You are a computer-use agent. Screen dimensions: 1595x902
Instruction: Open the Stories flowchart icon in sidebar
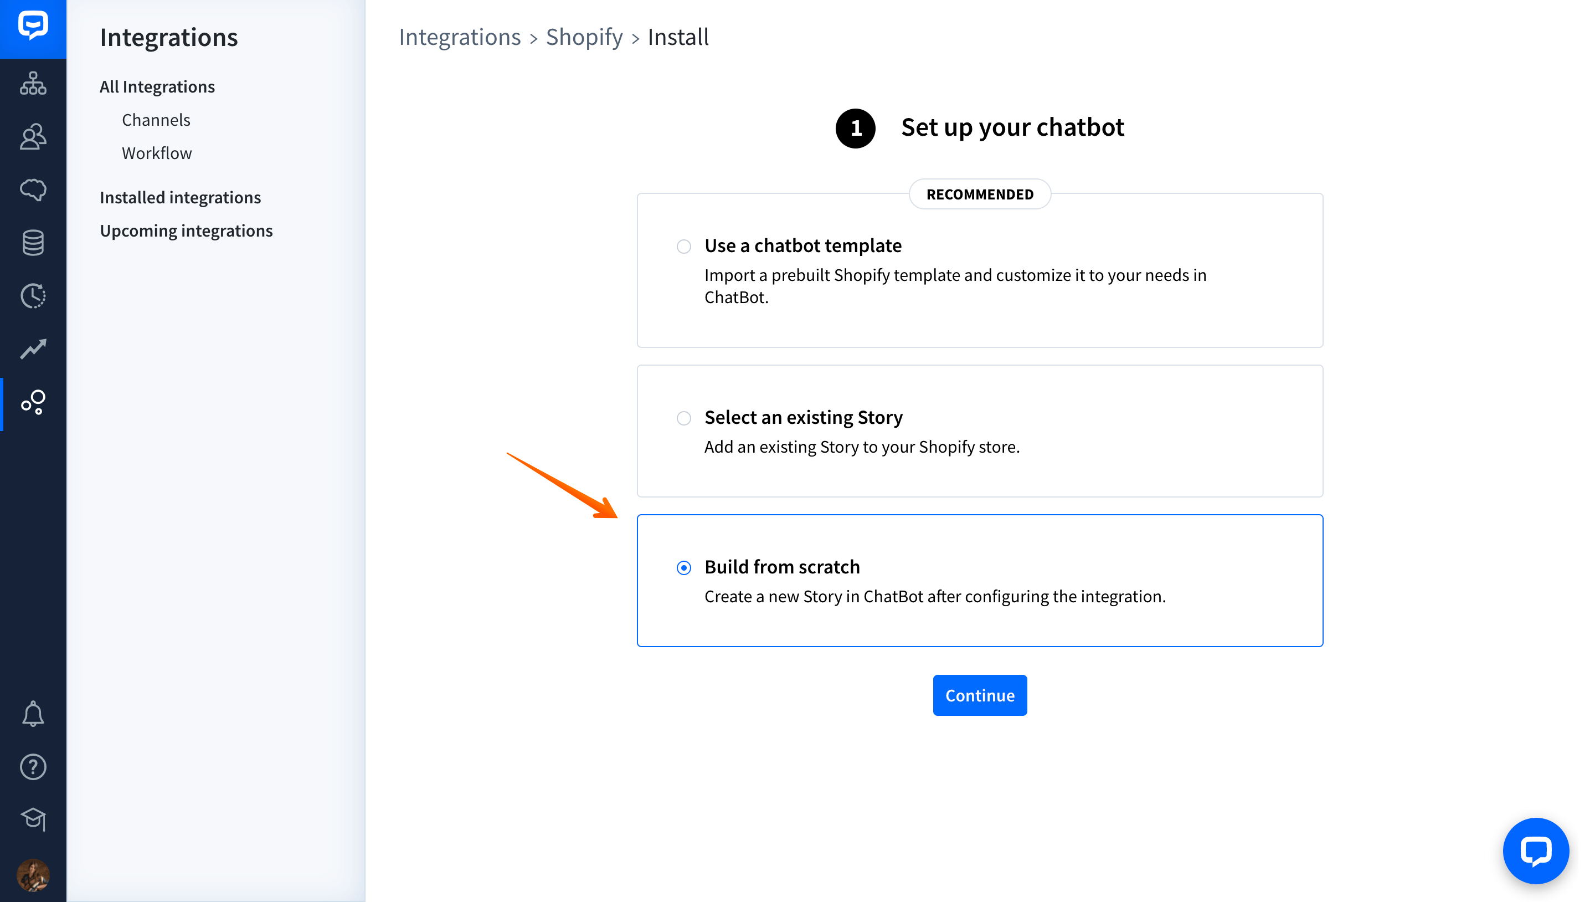click(33, 83)
